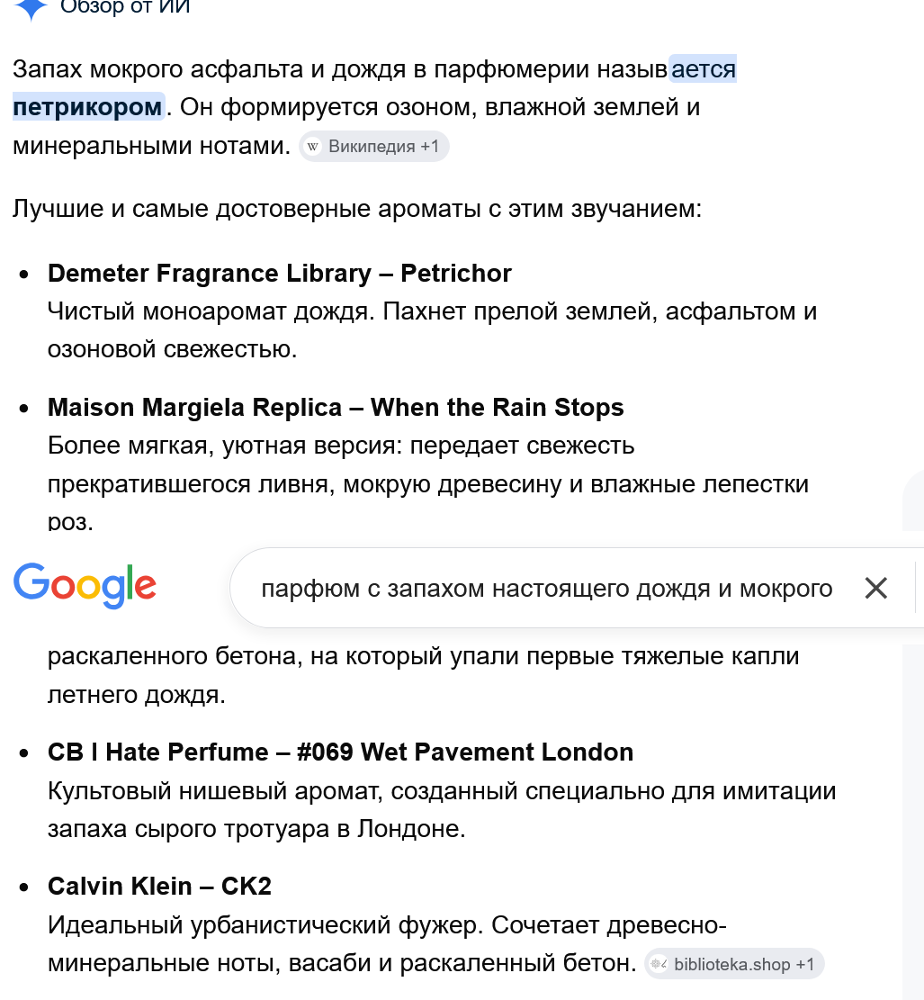The width and height of the screenshot is (924, 1000).
Task: Click "CB I Hate Perfume – #069 Wet Pavement London"
Action: [340, 752]
